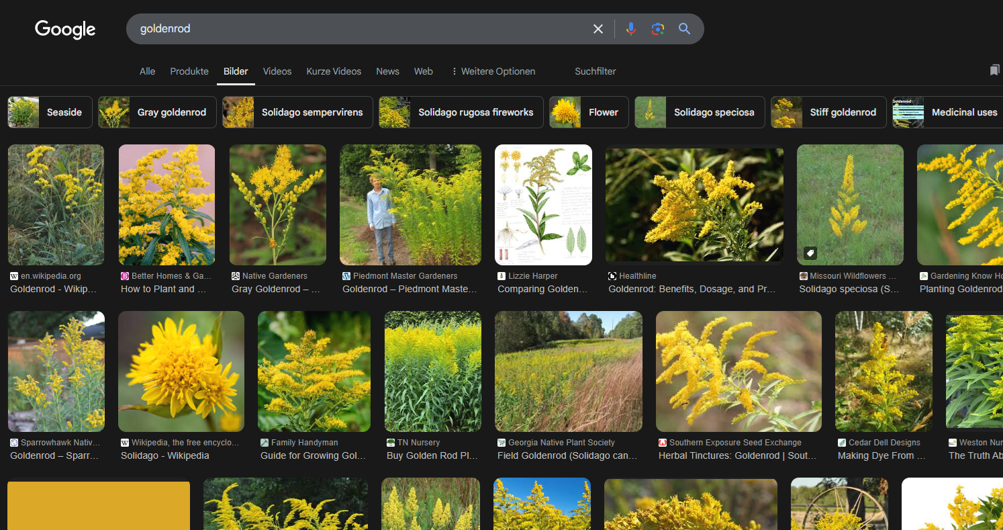Switch to the Produkte tab

tap(189, 71)
